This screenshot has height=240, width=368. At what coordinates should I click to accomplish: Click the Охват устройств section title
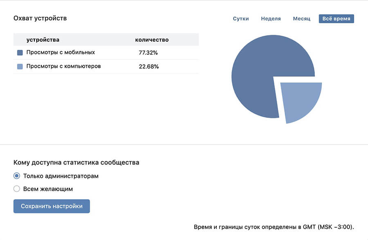tap(41, 18)
